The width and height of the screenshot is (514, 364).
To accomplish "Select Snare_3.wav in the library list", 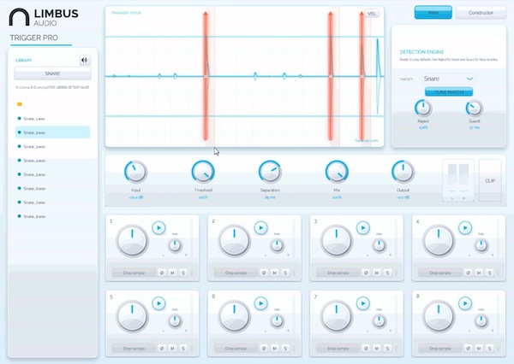I will pos(52,146).
